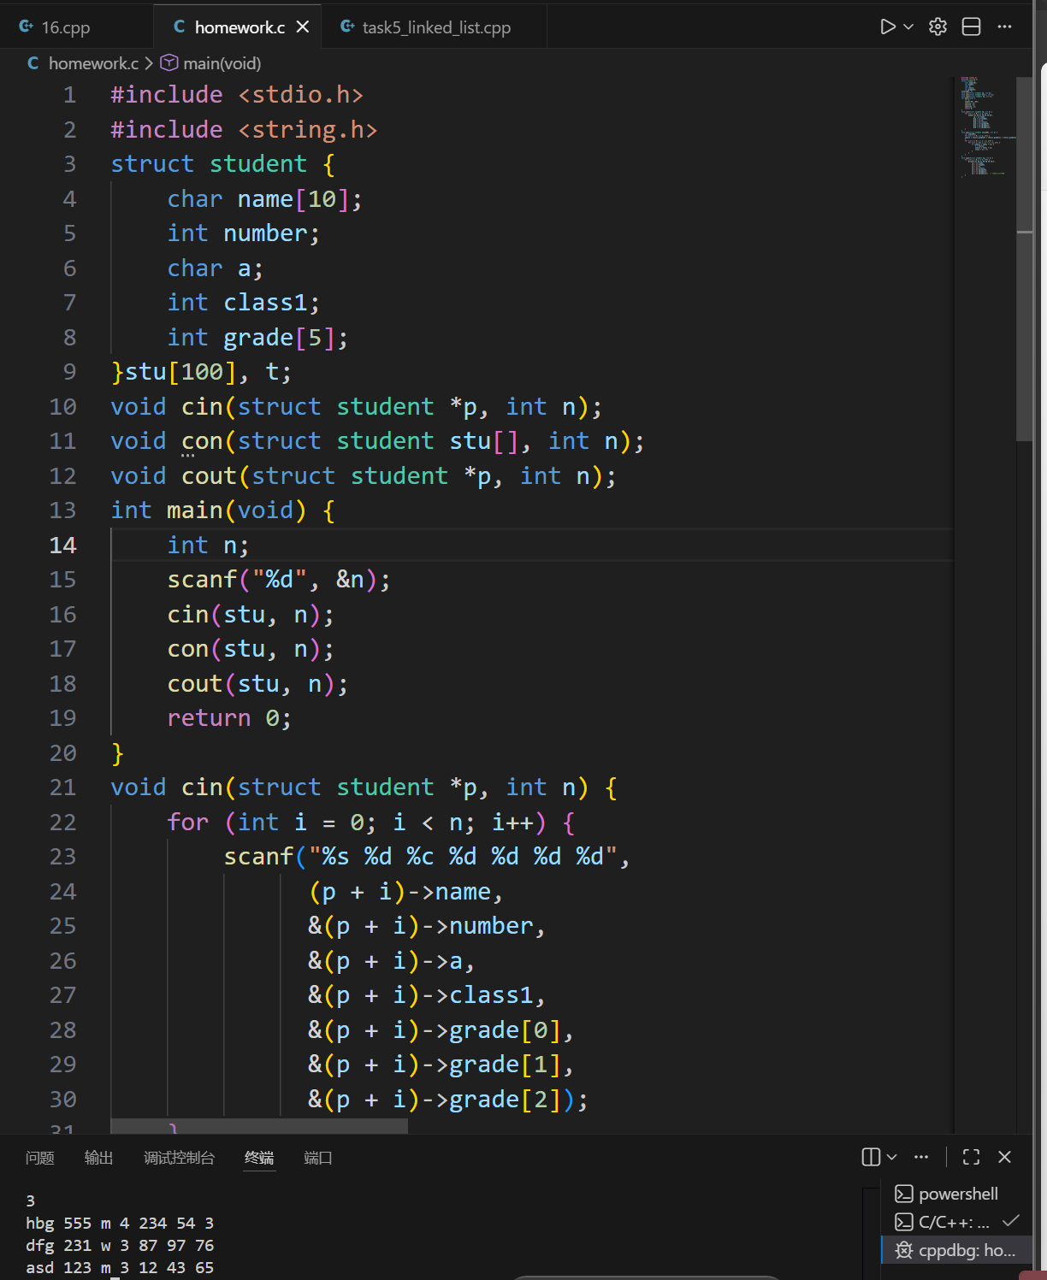1047x1280 pixels.
Task: Click the "cout(stu, n);" call on line 18
Action: (x=257, y=683)
